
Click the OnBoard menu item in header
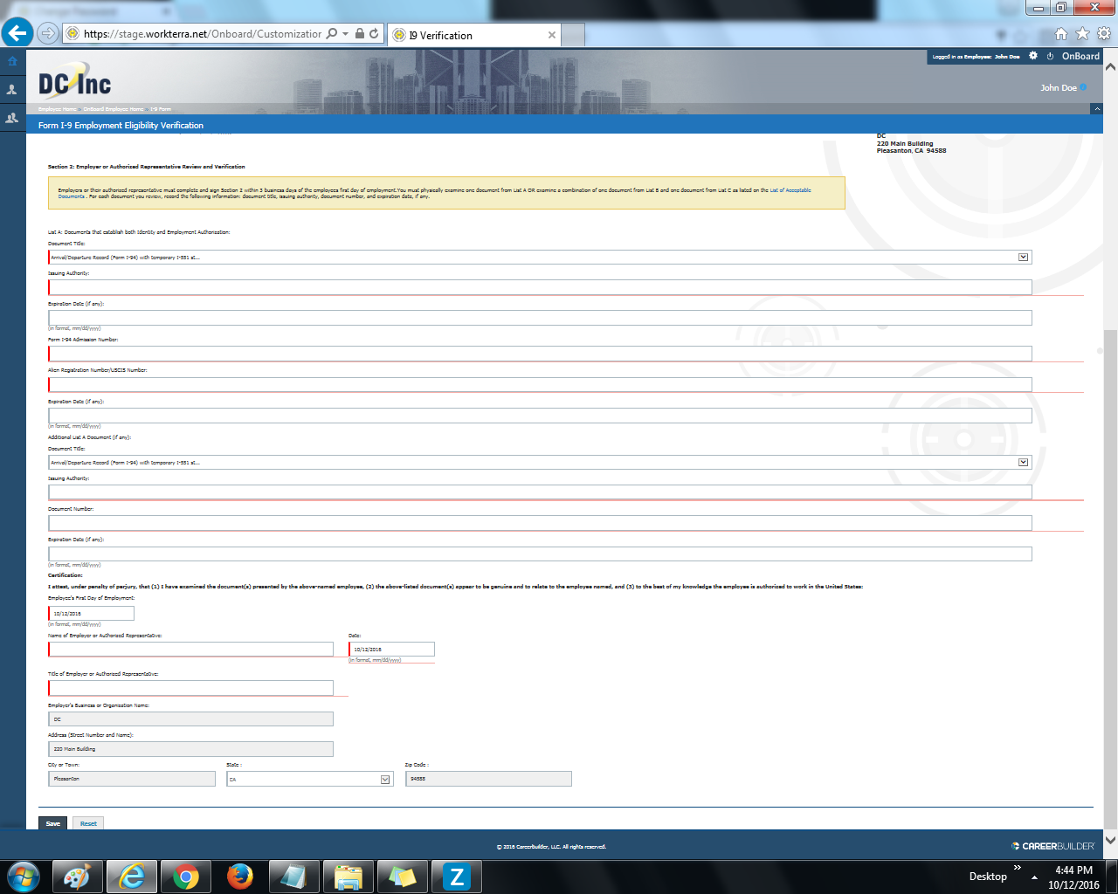(1080, 56)
